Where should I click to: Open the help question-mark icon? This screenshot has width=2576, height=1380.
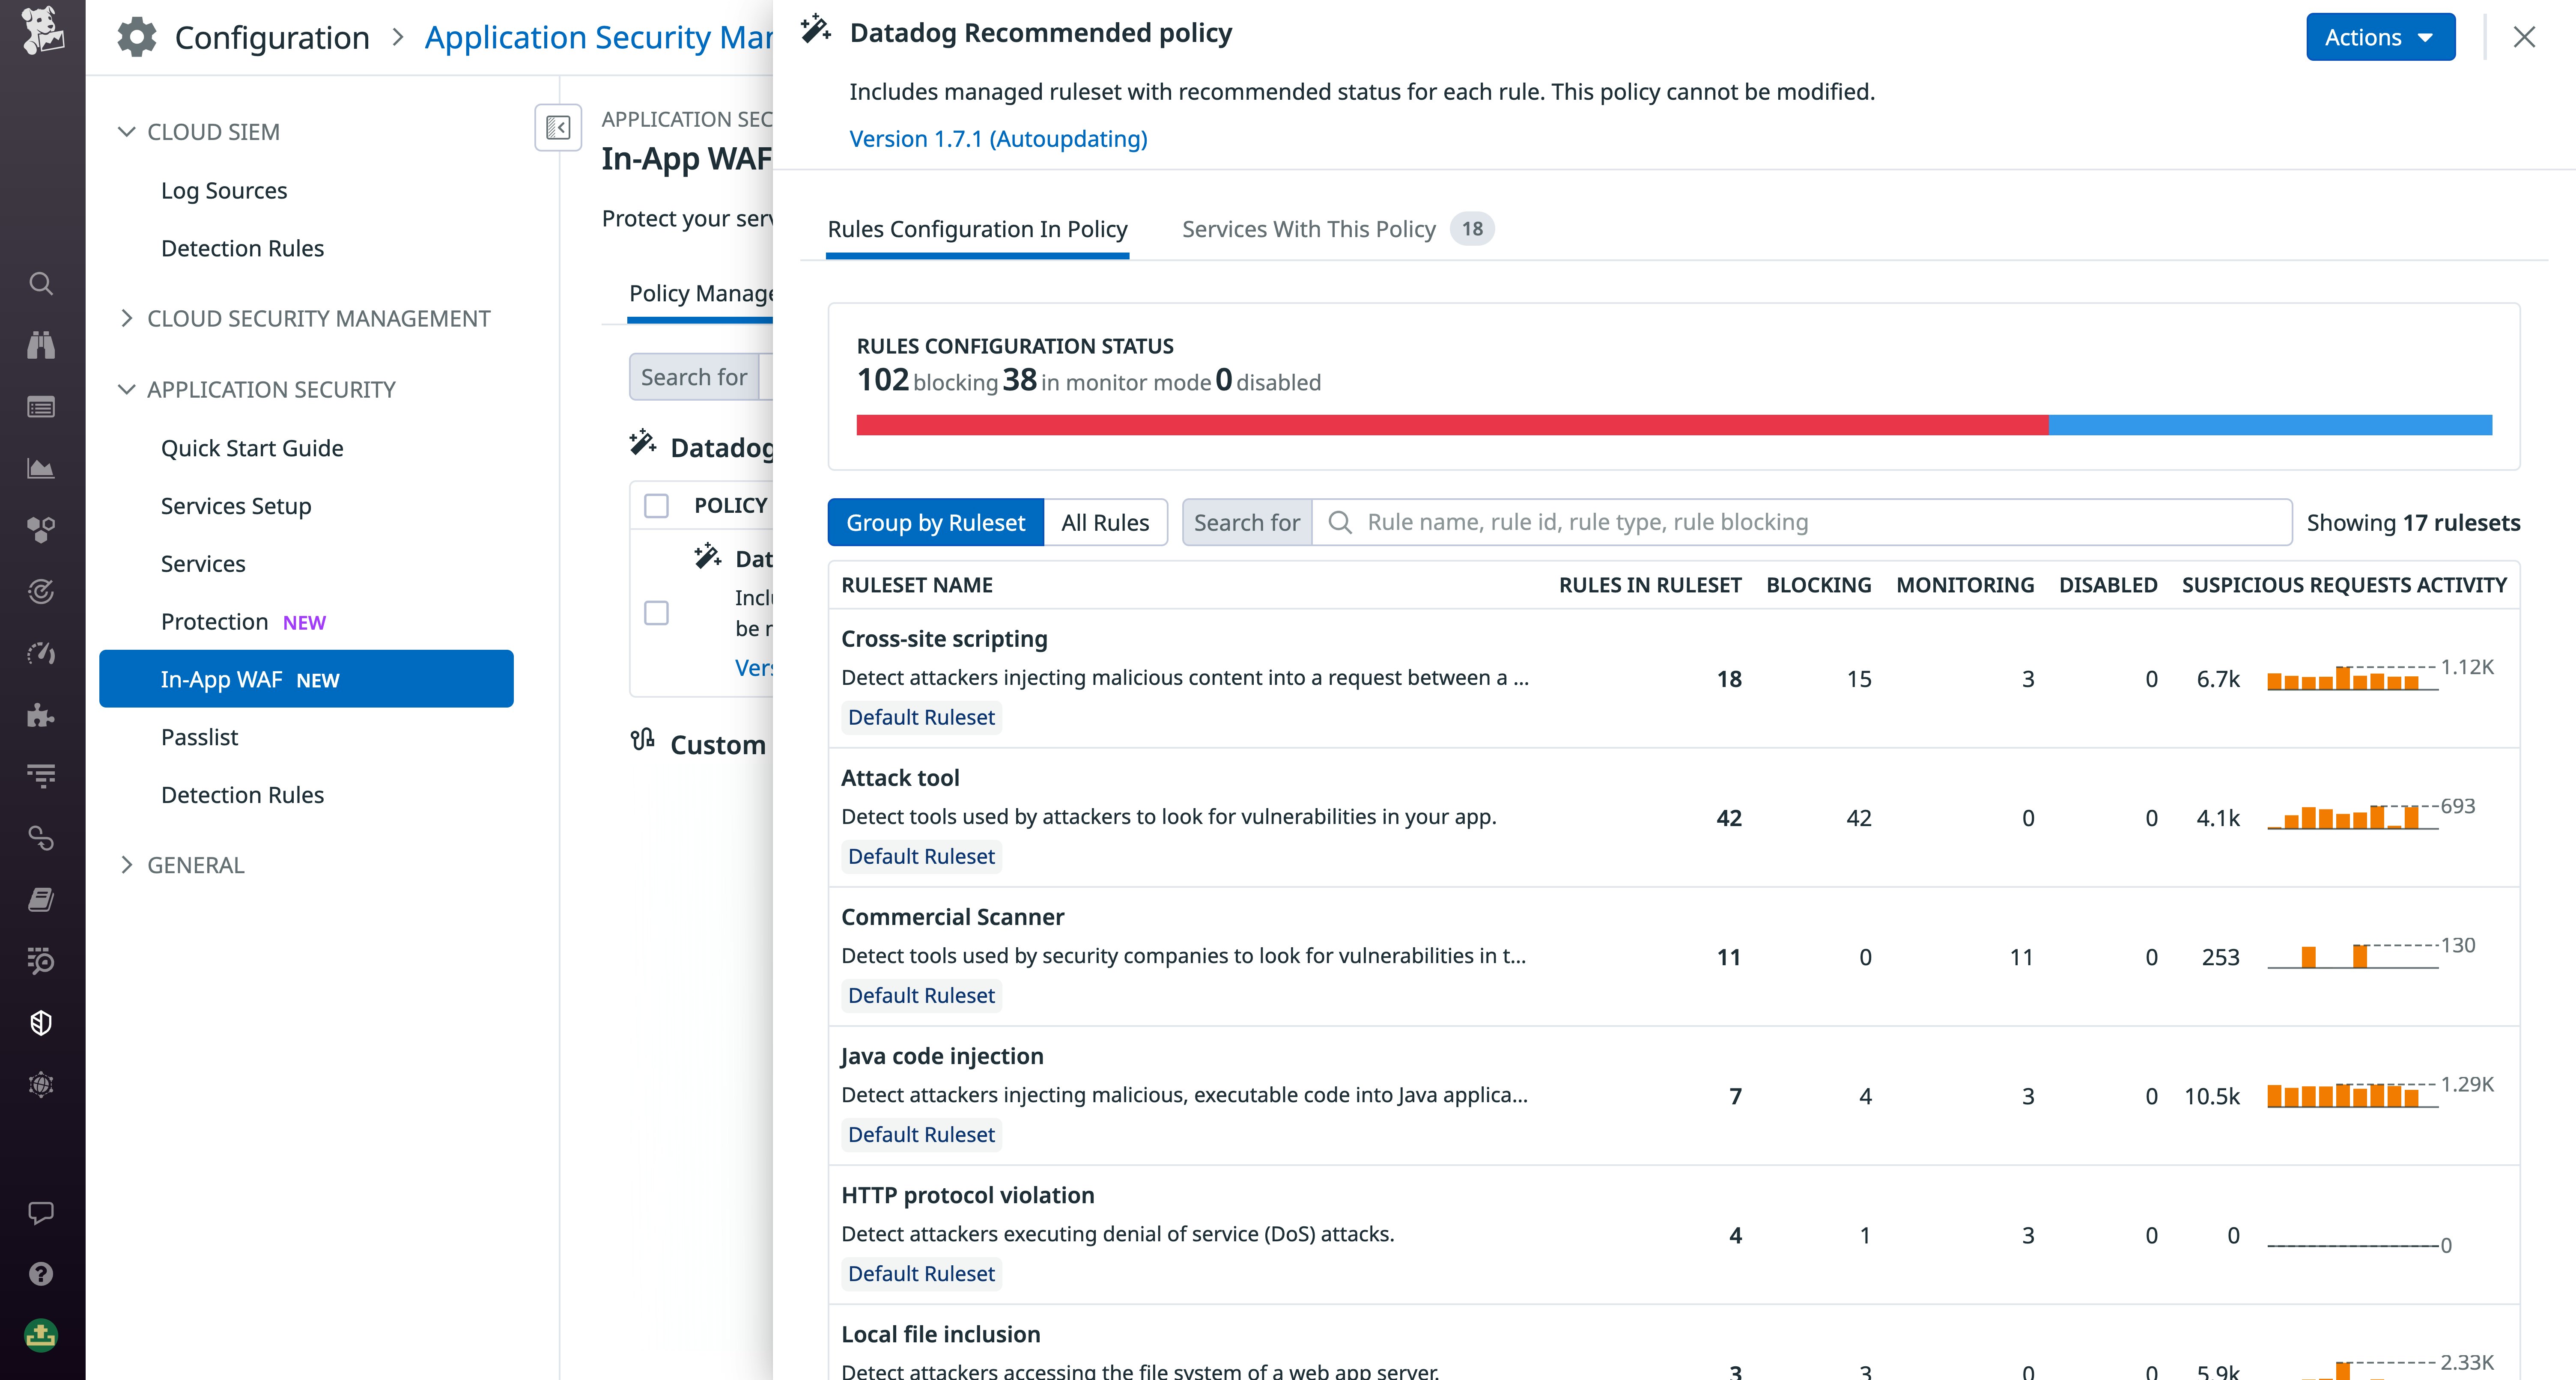[41, 1274]
